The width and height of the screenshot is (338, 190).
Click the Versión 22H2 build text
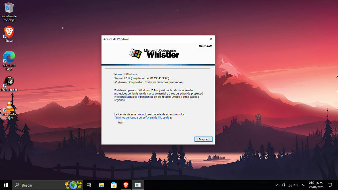(141, 78)
